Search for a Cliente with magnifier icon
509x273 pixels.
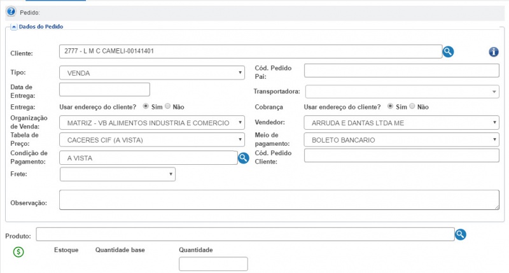pos(448,52)
